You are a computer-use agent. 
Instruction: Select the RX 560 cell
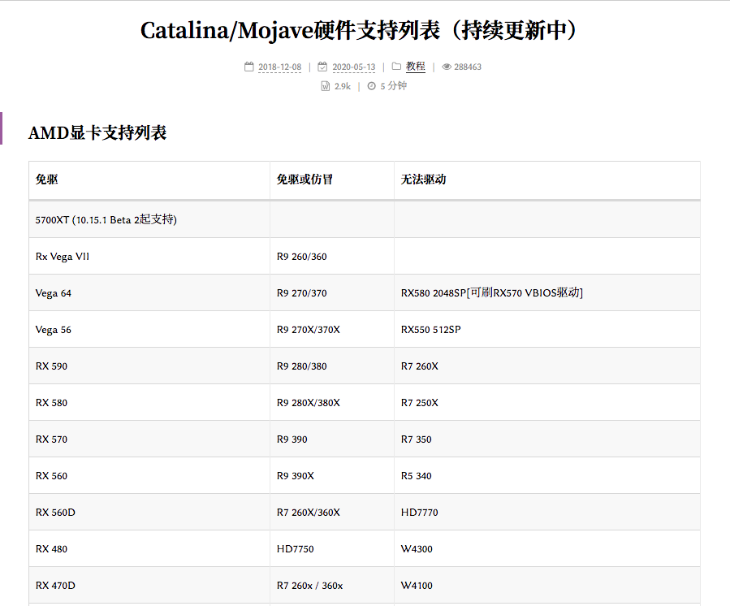[x=149, y=475]
